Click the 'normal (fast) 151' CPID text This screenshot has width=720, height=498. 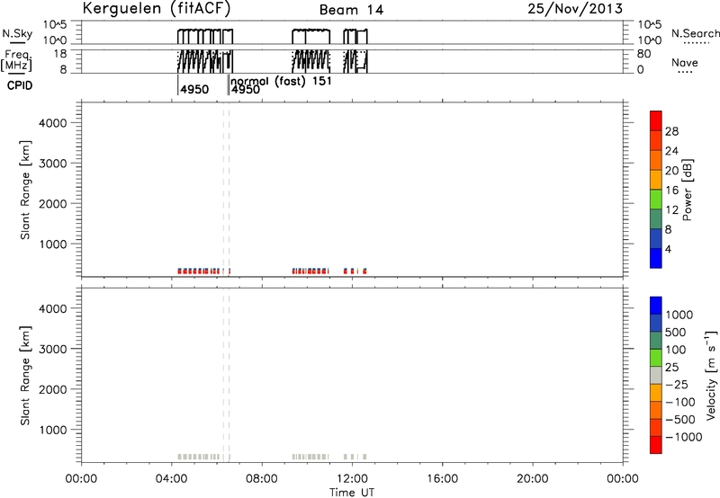click(281, 81)
